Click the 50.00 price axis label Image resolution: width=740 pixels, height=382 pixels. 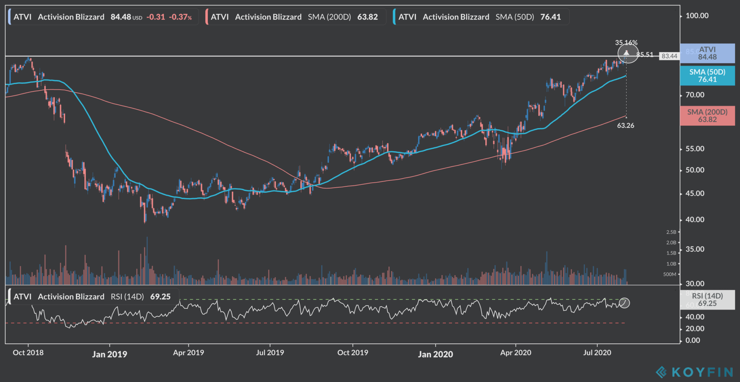(x=695, y=170)
